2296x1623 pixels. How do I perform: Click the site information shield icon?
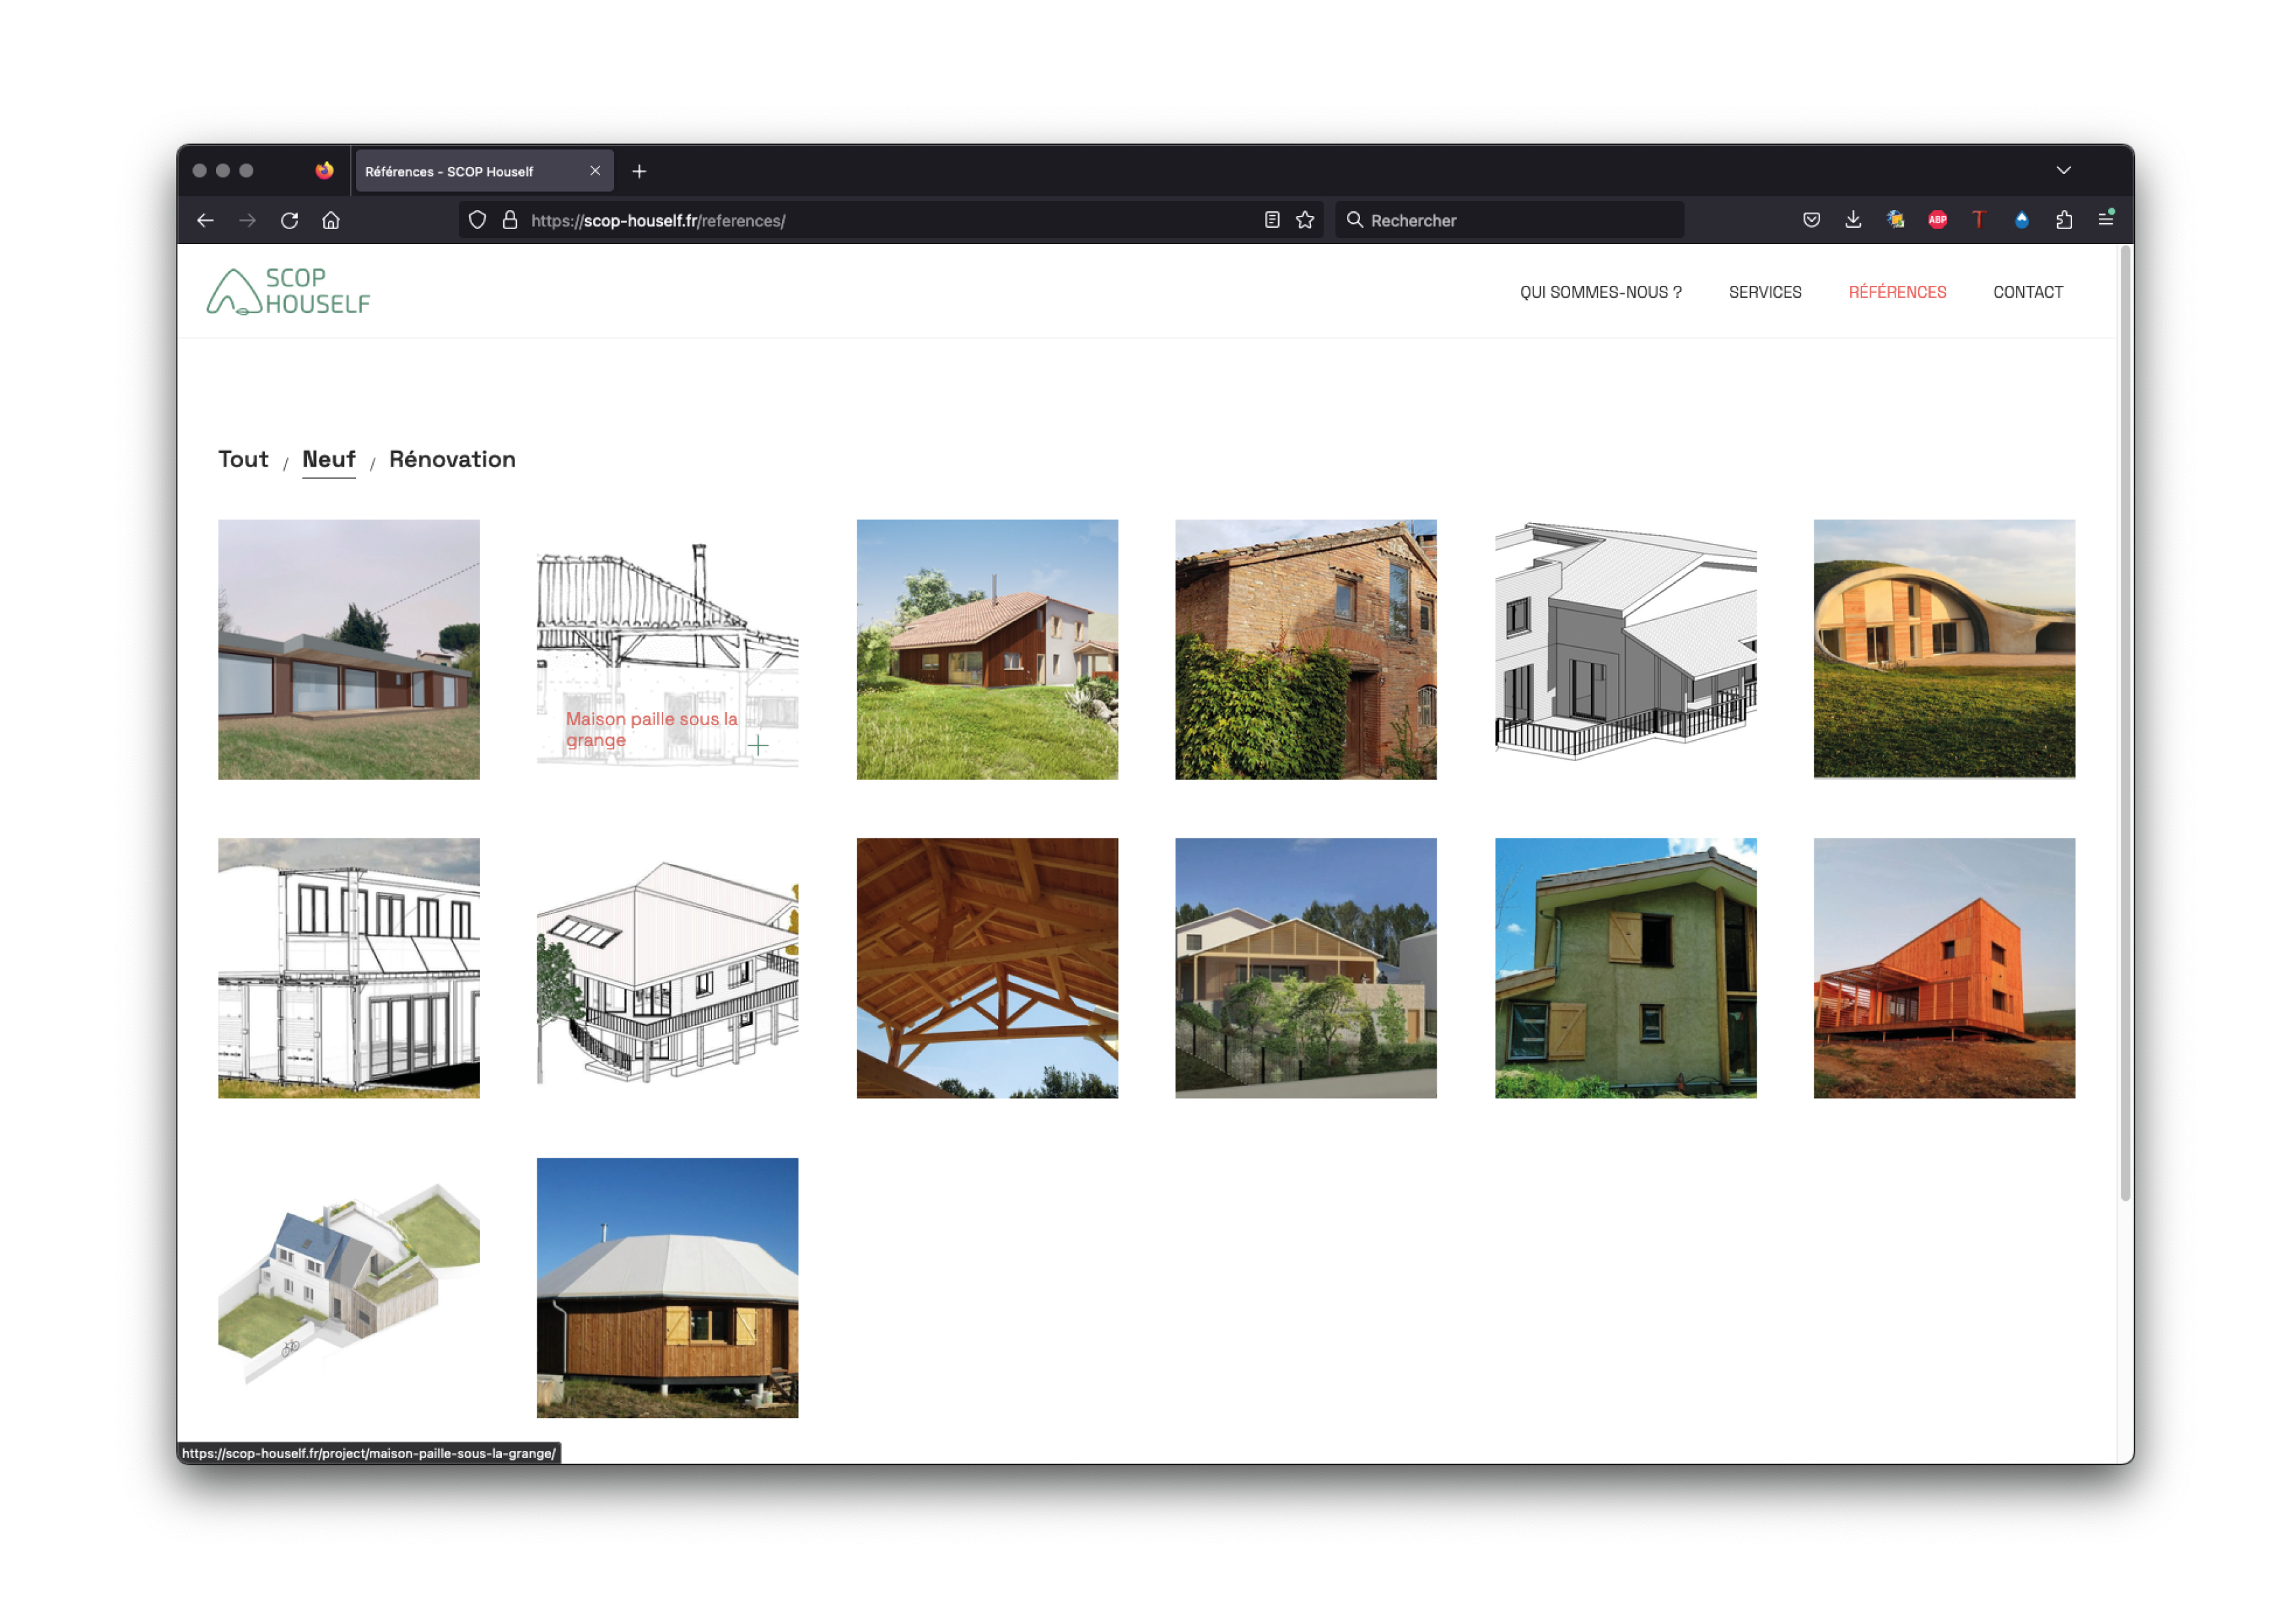pos(477,220)
